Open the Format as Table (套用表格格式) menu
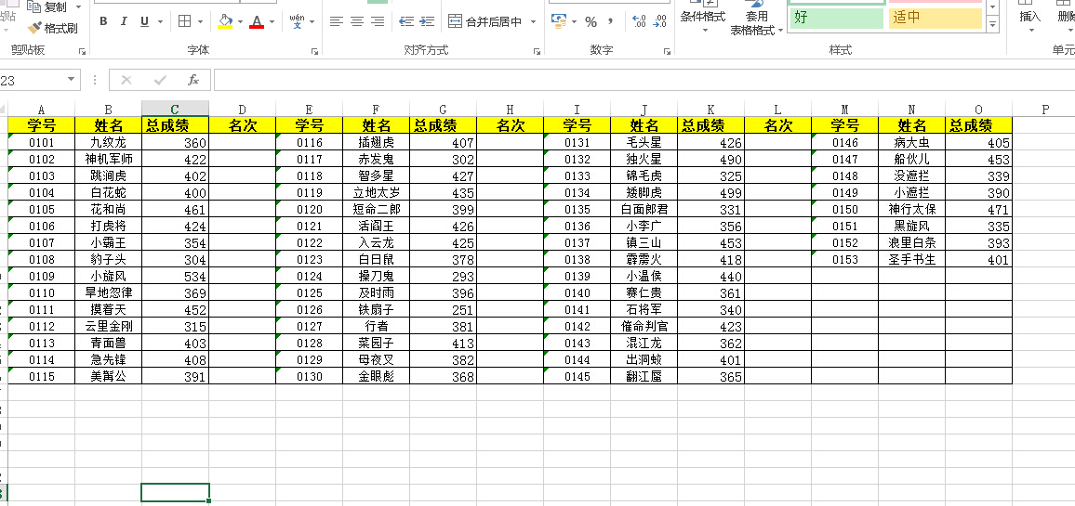 [756, 23]
